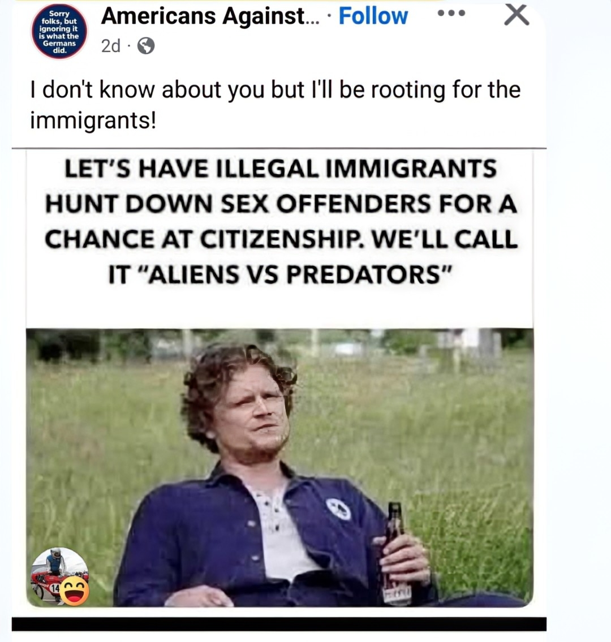
Task: Click the meme headline 'LET'S HAVE ILLEGAL IMMIGRANTS'
Action: tap(281, 169)
